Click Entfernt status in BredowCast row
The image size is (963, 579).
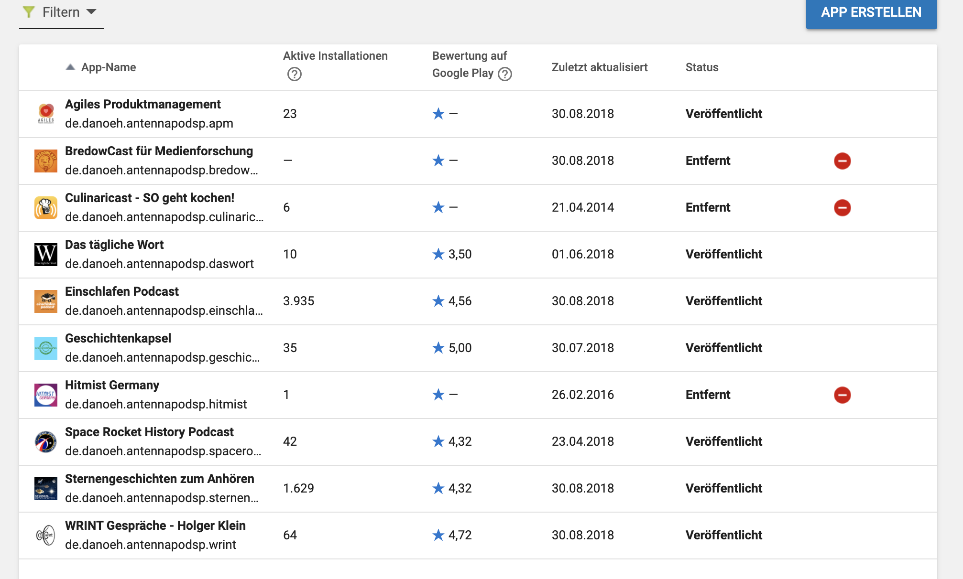coord(708,161)
